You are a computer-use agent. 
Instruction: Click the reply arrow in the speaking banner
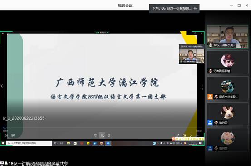coord(195,9)
